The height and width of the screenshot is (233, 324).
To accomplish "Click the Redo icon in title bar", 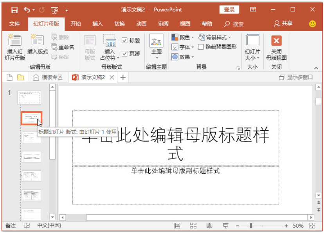I will tap(42, 10).
